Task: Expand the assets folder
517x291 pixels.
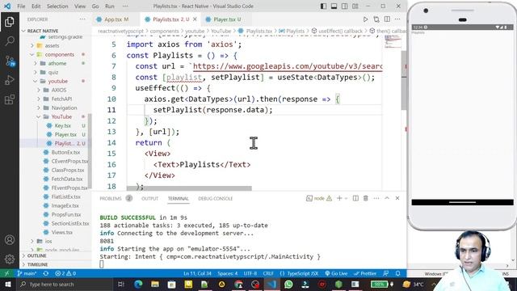Action: click(x=52, y=45)
